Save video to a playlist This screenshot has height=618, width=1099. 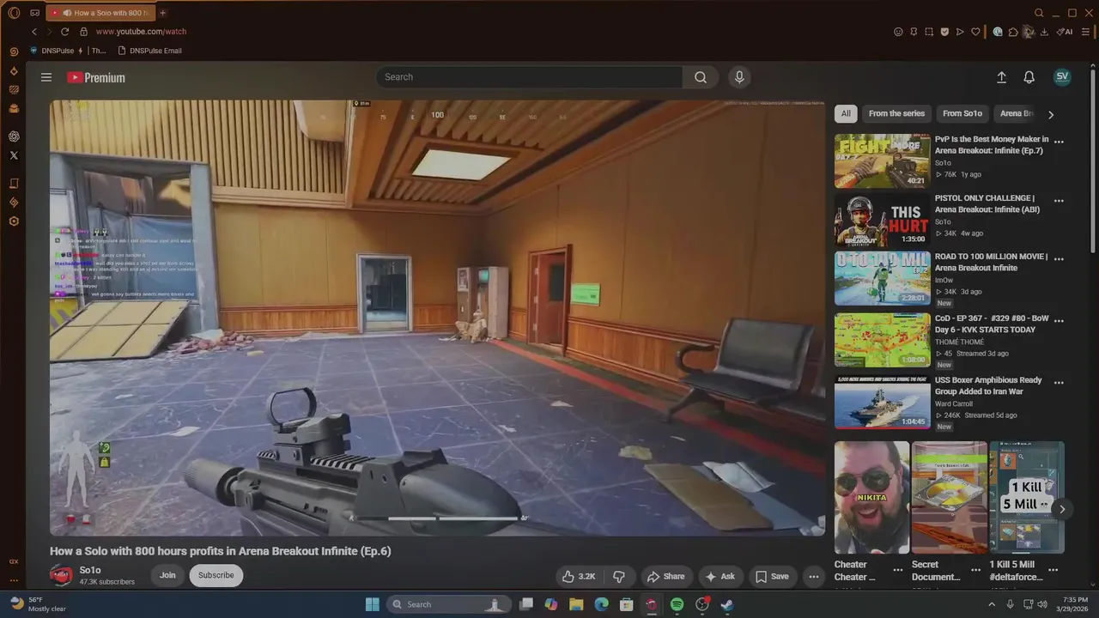(x=772, y=576)
